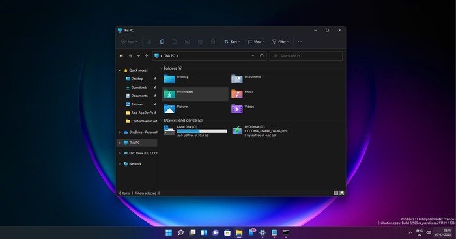This screenshot has height=239, width=456.
Task: Open the Documents folder tile
Action: coord(263,79)
